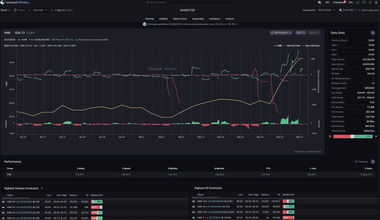Switch to the Charting tab

149,19
